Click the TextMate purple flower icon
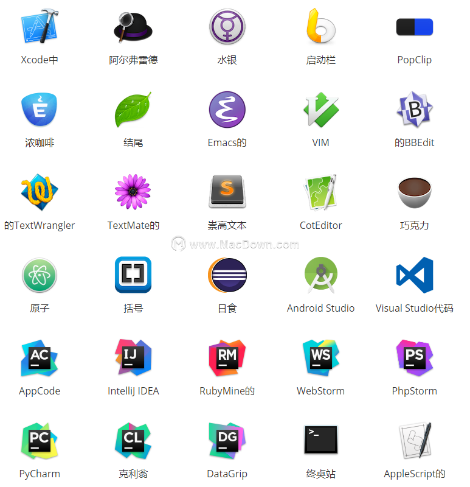Screen dimensions: 470x487 coord(133,192)
